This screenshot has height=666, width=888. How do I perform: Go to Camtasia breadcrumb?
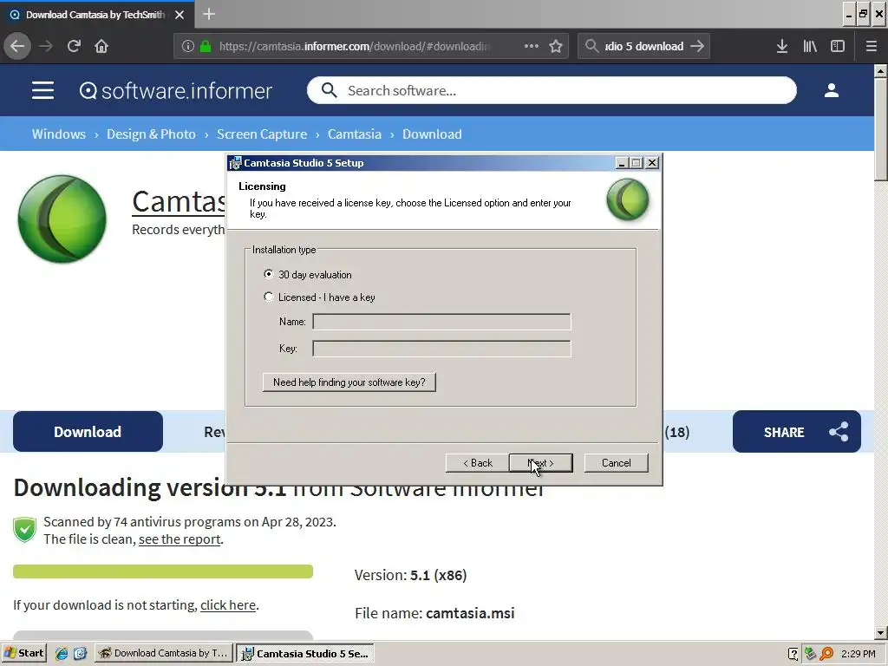(x=355, y=134)
